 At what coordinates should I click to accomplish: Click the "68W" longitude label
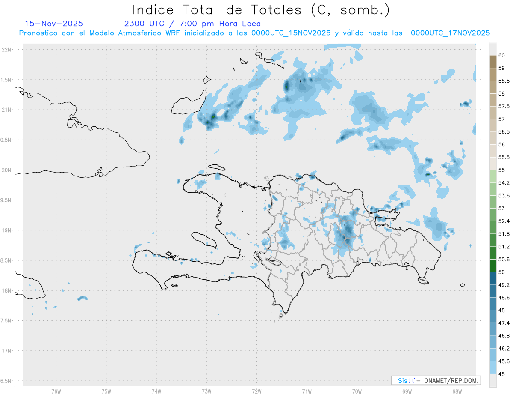[457, 391]
